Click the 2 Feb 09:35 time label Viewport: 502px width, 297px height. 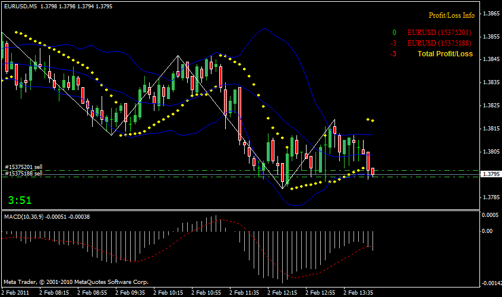pos(130,292)
